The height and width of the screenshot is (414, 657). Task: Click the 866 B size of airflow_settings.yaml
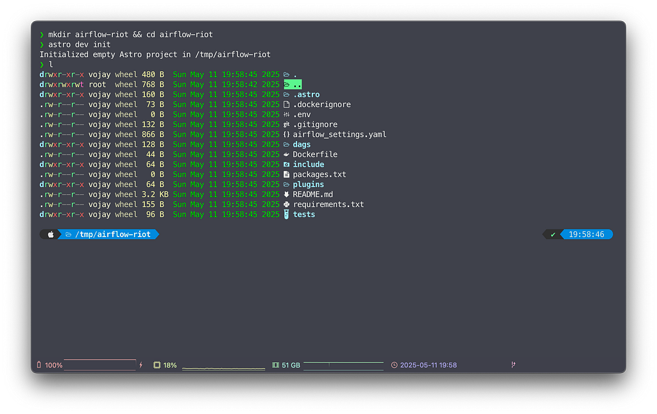[153, 135]
